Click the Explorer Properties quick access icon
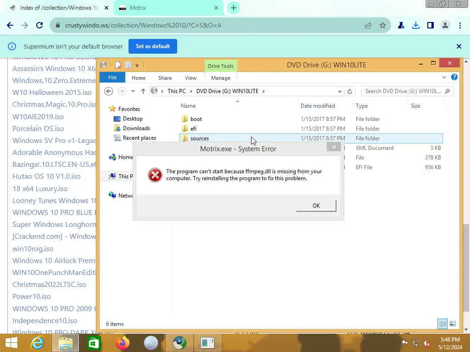 point(118,65)
